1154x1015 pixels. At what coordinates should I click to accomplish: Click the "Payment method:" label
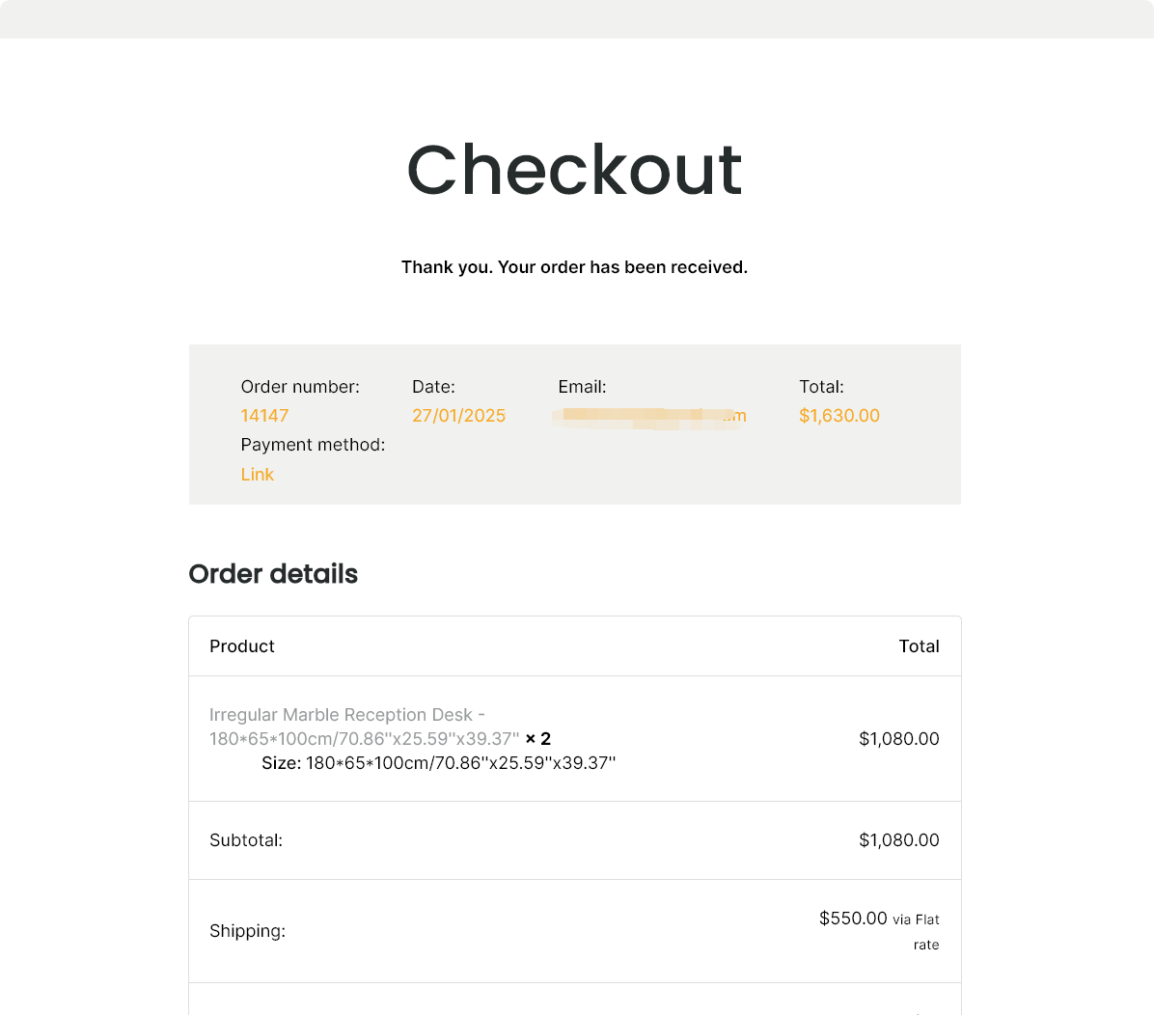pyautogui.click(x=313, y=445)
